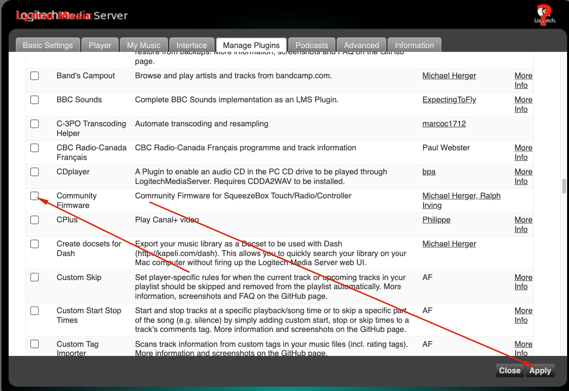This screenshot has width=569, height=391.
Task: Click the plugin list vertical scrollbar thumb
Action: click(x=564, y=186)
